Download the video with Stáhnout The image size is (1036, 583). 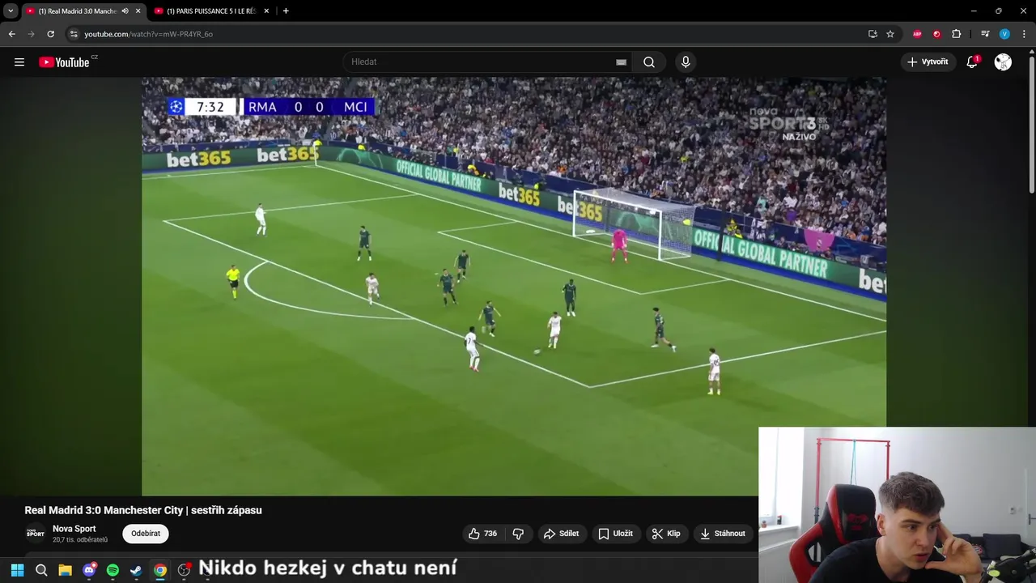[x=723, y=534]
